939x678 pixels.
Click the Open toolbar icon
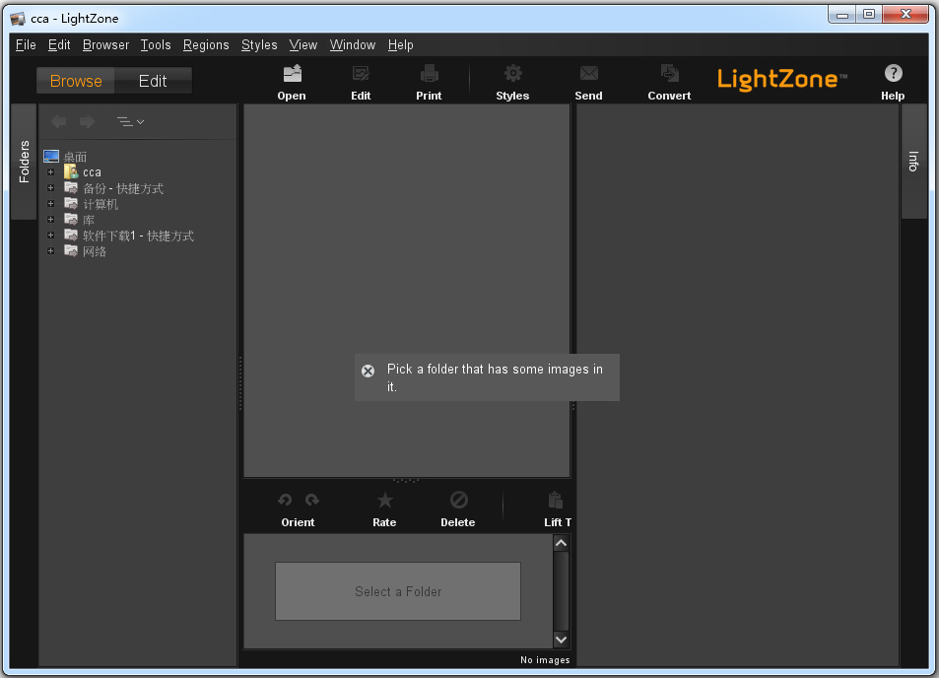pos(292,74)
